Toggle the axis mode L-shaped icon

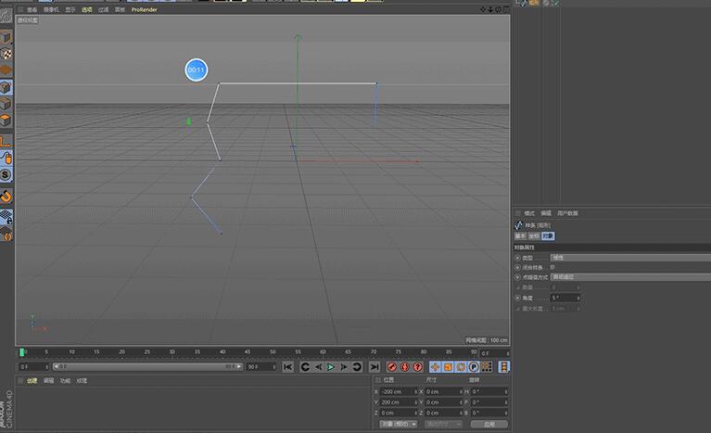[6, 141]
